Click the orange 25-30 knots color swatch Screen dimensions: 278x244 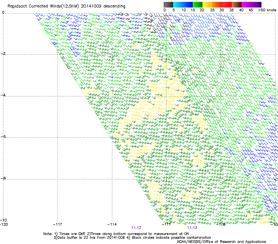pos(217,5)
